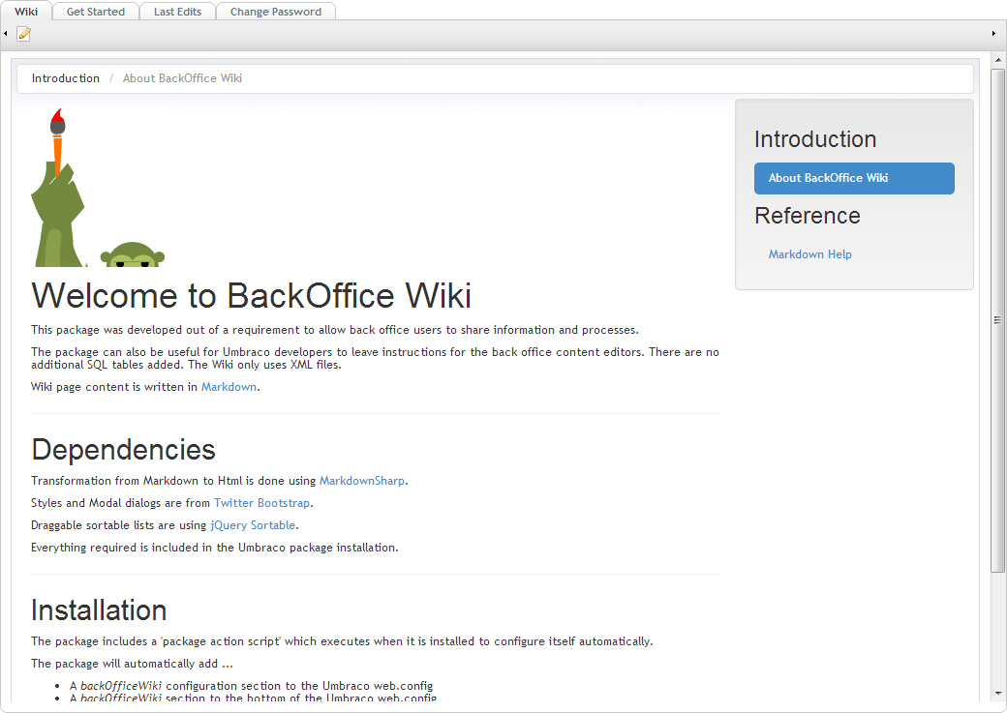Click the toolbar left scroll arrow

5,33
